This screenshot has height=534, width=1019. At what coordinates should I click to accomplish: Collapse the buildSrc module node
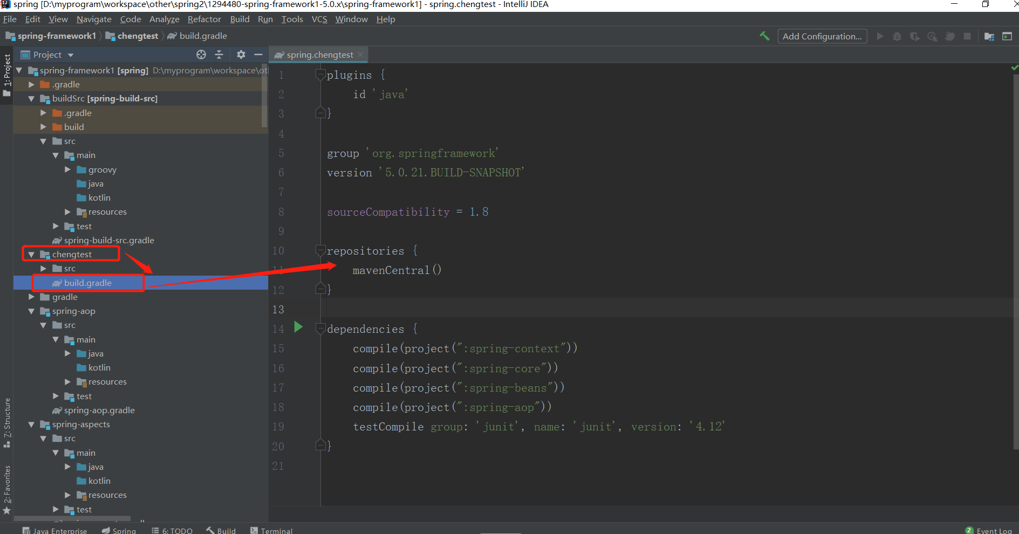pos(31,99)
